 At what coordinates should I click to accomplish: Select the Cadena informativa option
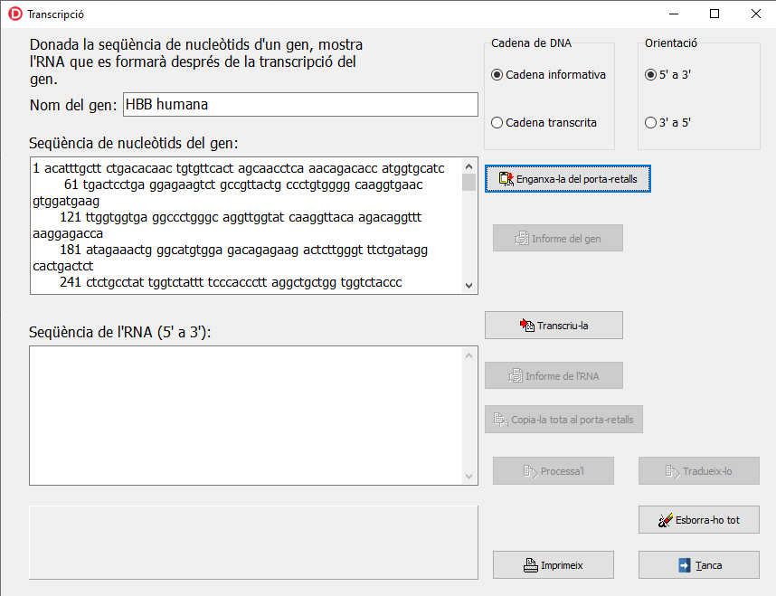coord(497,75)
